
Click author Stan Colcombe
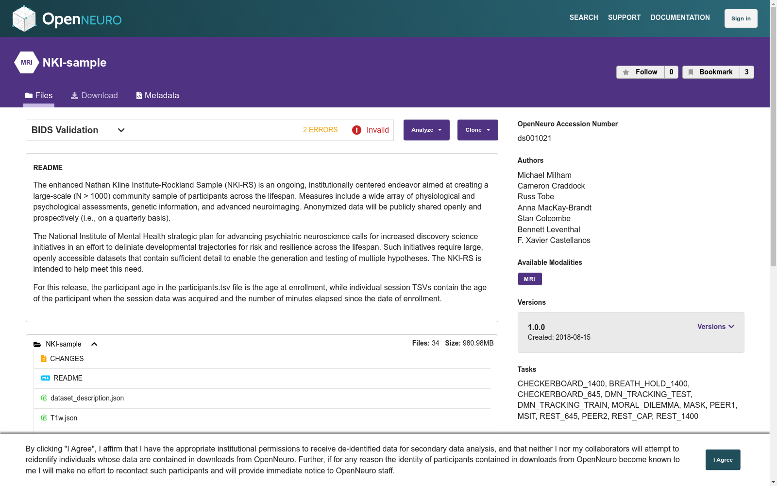(544, 218)
